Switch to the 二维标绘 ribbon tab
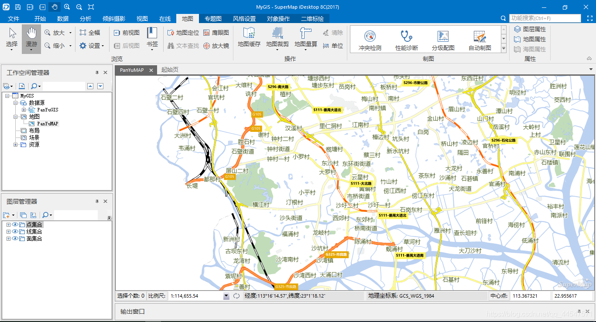This screenshot has width=596, height=322. [312, 19]
